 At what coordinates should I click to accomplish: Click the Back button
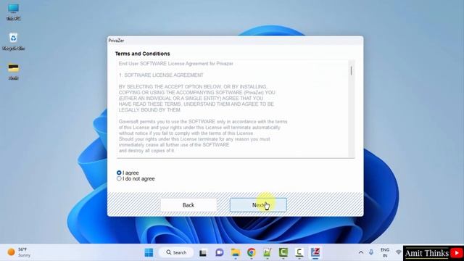point(188,205)
